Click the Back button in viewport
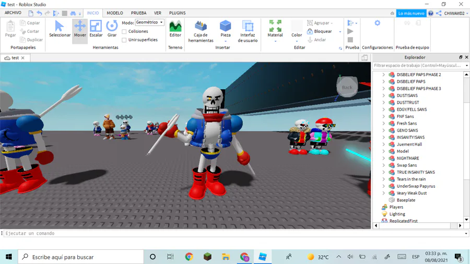Viewport: 470px width, 264px height. pos(347,87)
